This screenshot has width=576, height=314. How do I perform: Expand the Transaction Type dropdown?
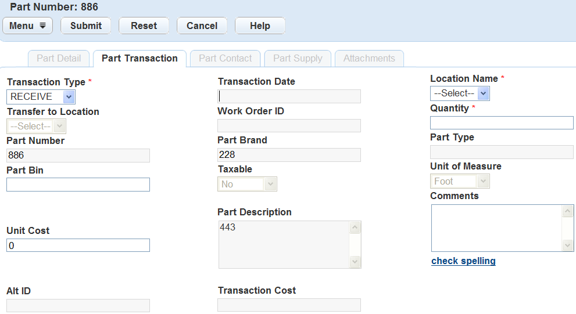click(41, 97)
